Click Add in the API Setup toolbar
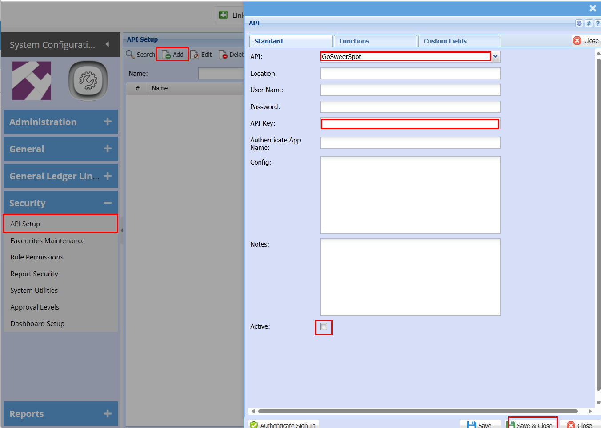This screenshot has height=428, width=601. (173, 55)
